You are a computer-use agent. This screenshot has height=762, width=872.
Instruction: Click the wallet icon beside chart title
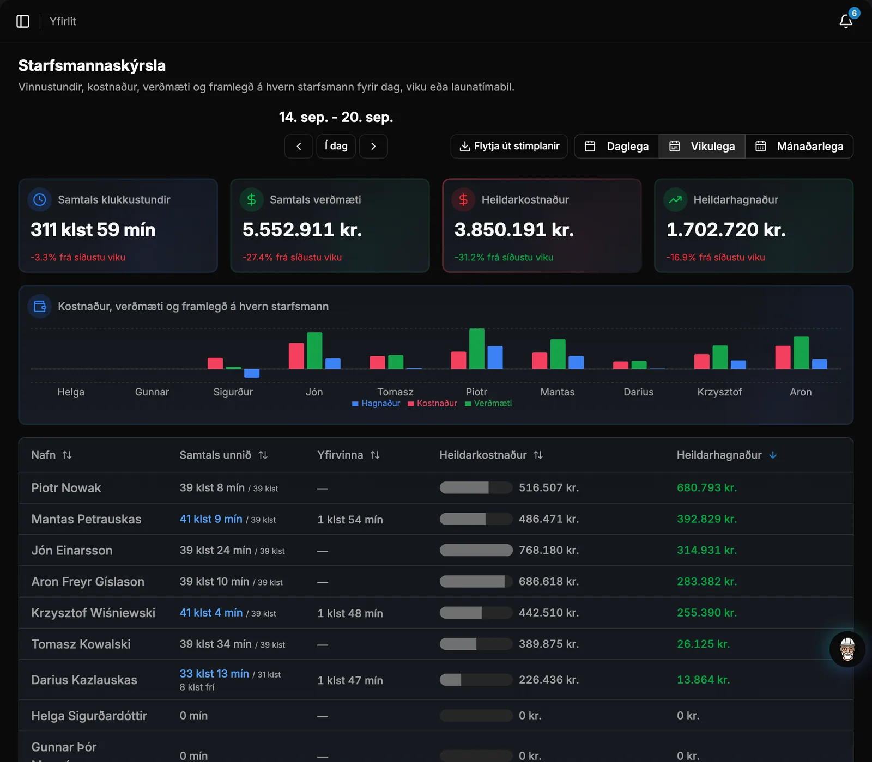40,306
